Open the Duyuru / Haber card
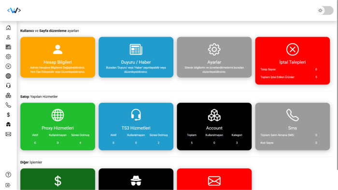This screenshot has width=338, height=190. [136, 57]
